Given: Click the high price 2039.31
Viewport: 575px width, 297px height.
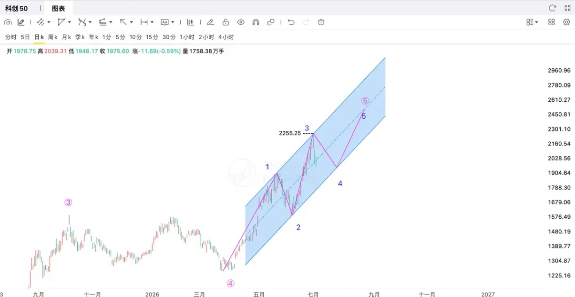Looking at the screenshot, I should coord(56,51).
